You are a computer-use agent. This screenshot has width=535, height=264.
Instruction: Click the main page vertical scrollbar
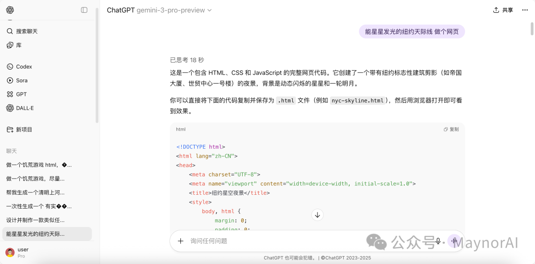tap(532, 29)
